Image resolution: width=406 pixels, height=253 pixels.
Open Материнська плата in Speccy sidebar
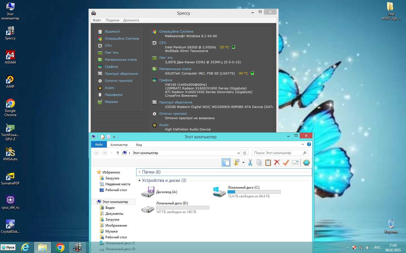(x=121, y=60)
